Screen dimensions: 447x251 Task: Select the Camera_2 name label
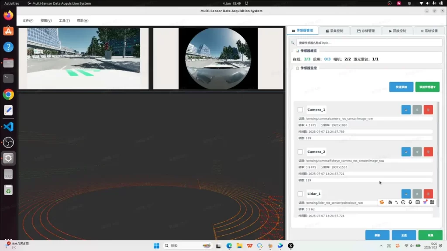pyautogui.click(x=316, y=152)
